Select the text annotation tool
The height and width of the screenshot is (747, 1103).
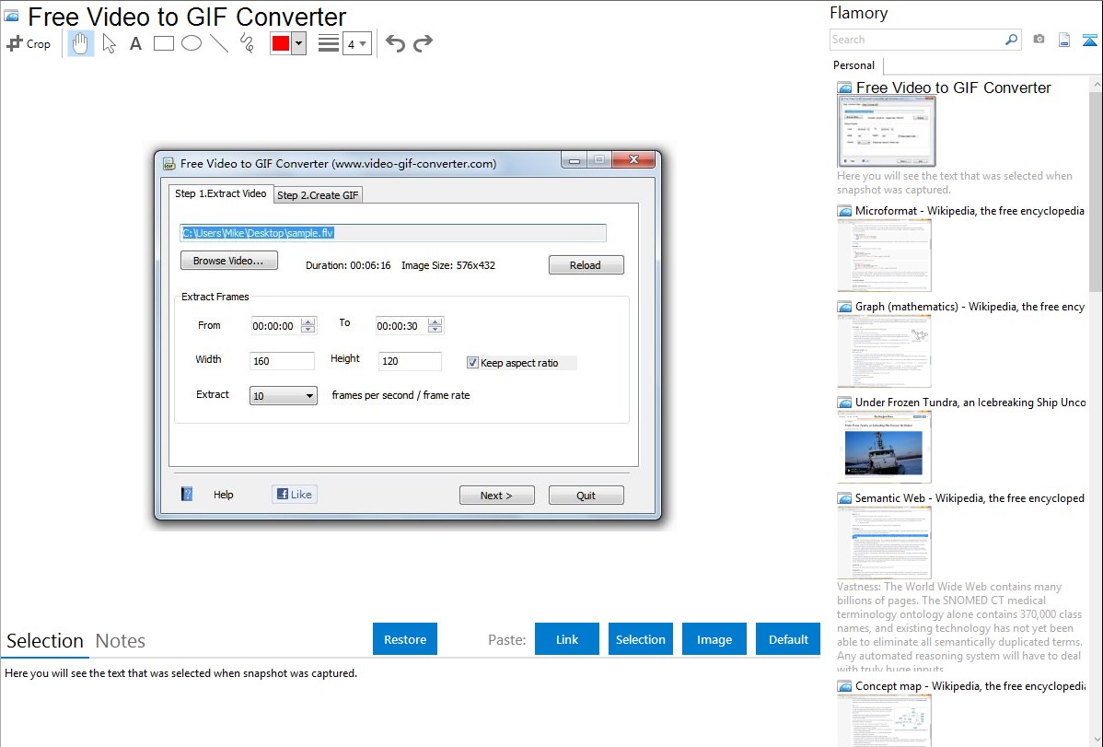point(135,43)
